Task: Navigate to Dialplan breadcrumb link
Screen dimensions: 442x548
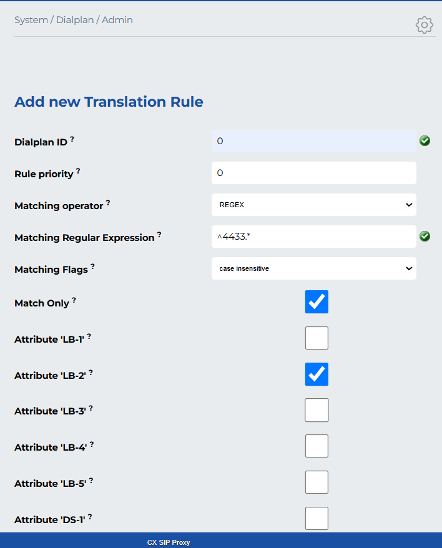Action: pos(75,20)
